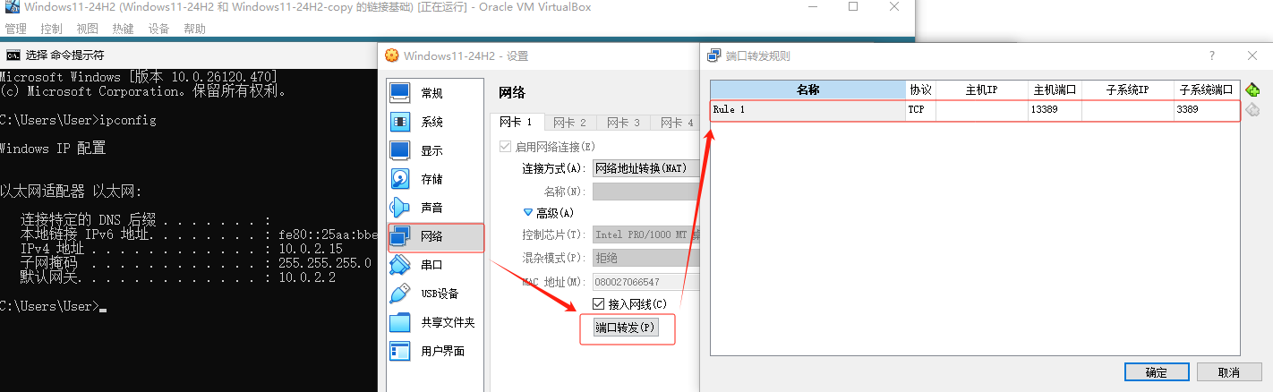Open 控制芯片(T) dropdown
Viewport: 1273px width, 392px height.
pos(645,235)
